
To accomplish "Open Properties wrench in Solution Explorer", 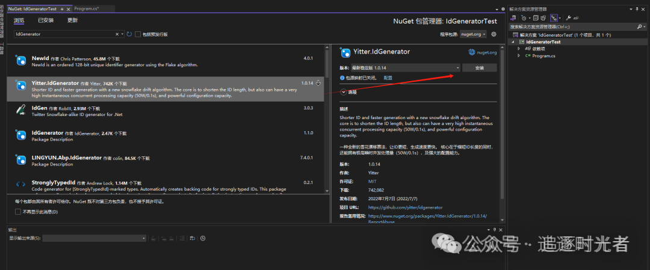I will [x=568, y=18].
